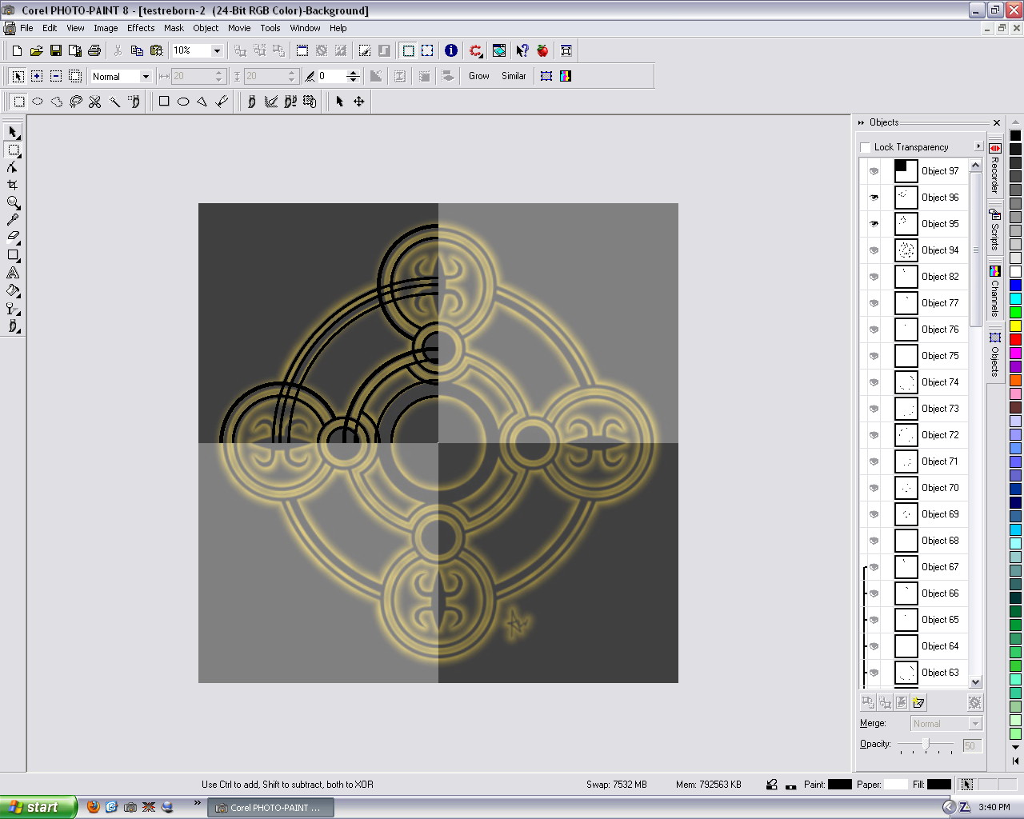Click the What's This help arrow icon

(x=522, y=50)
